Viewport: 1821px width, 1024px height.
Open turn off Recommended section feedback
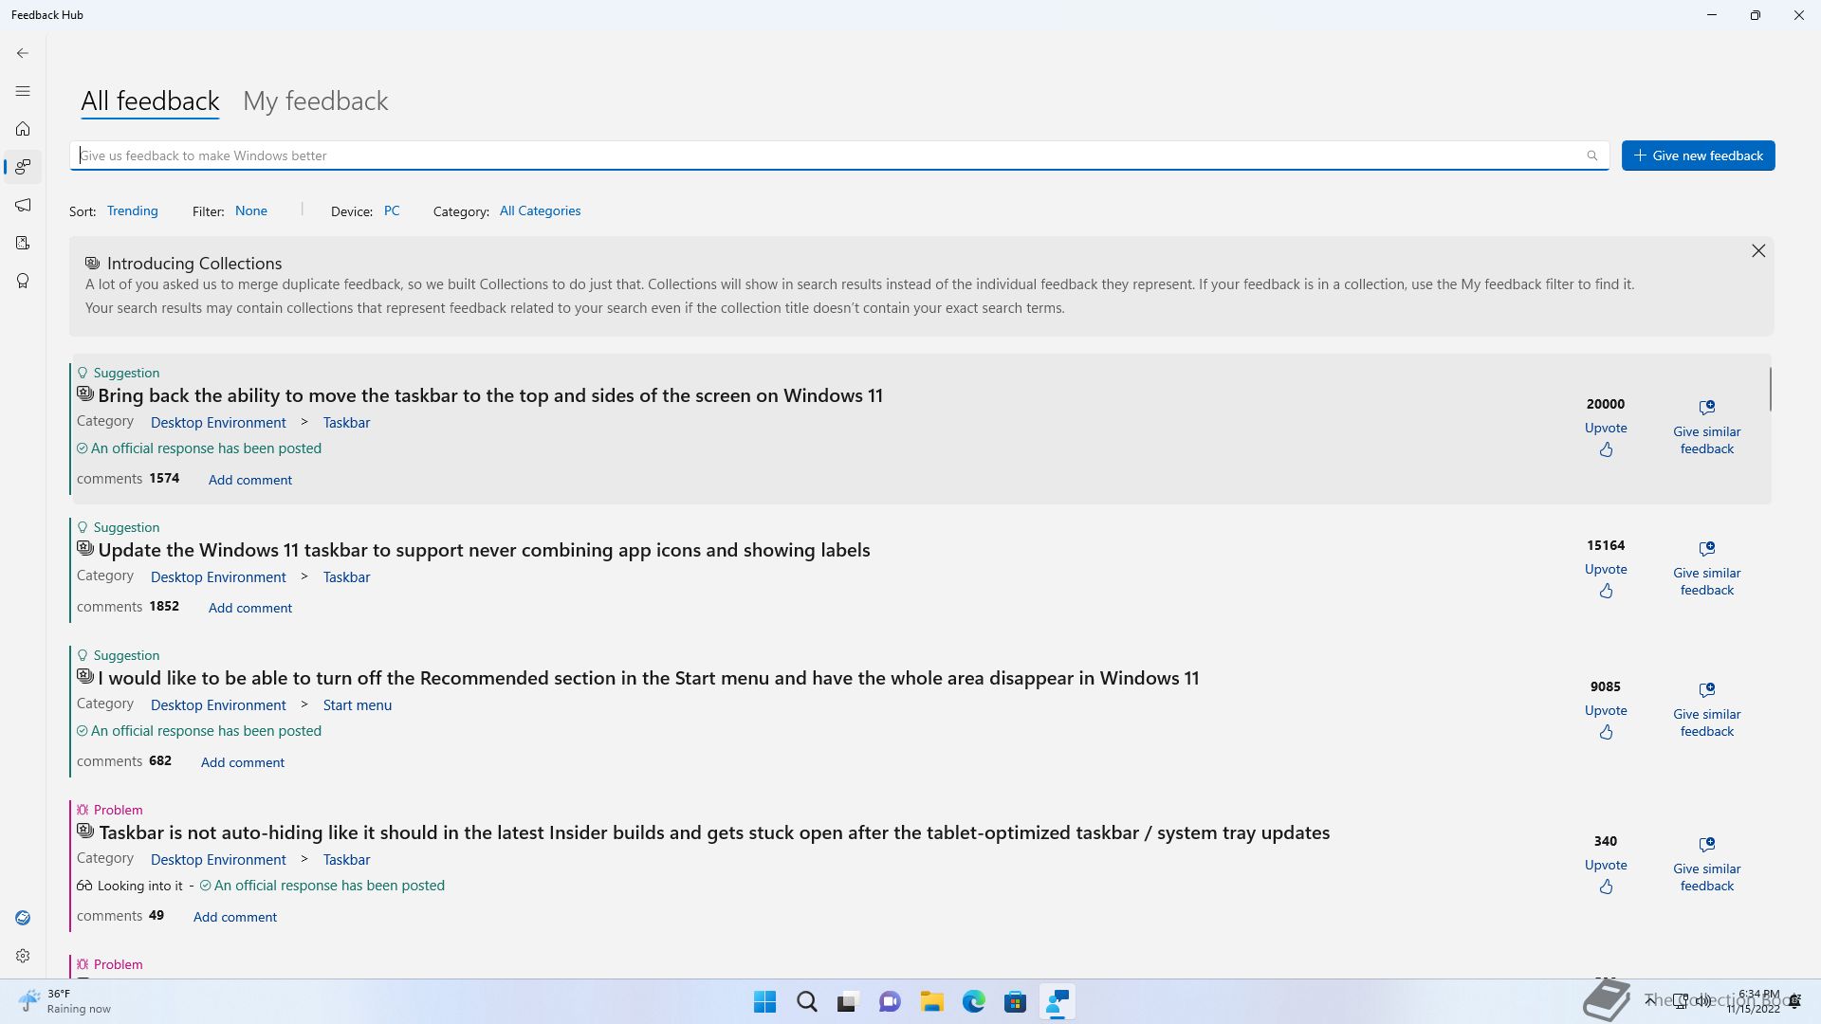click(649, 678)
